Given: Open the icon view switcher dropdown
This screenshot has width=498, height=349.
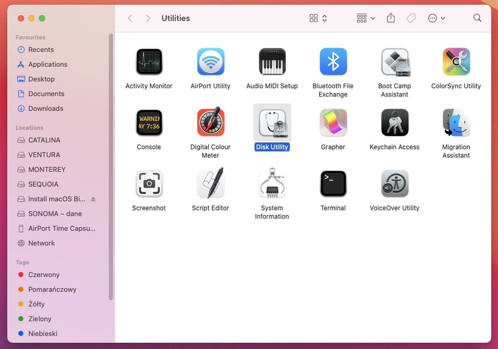Looking at the screenshot, I should pyautogui.click(x=318, y=18).
